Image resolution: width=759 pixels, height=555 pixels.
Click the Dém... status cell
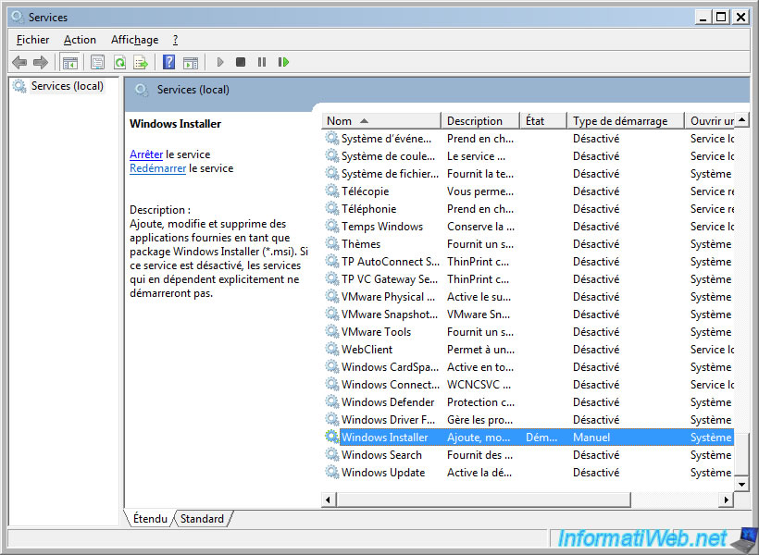pyautogui.click(x=541, y=438)
